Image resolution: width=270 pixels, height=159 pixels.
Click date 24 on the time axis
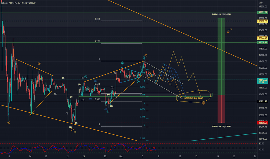click(x=83, y=156)
